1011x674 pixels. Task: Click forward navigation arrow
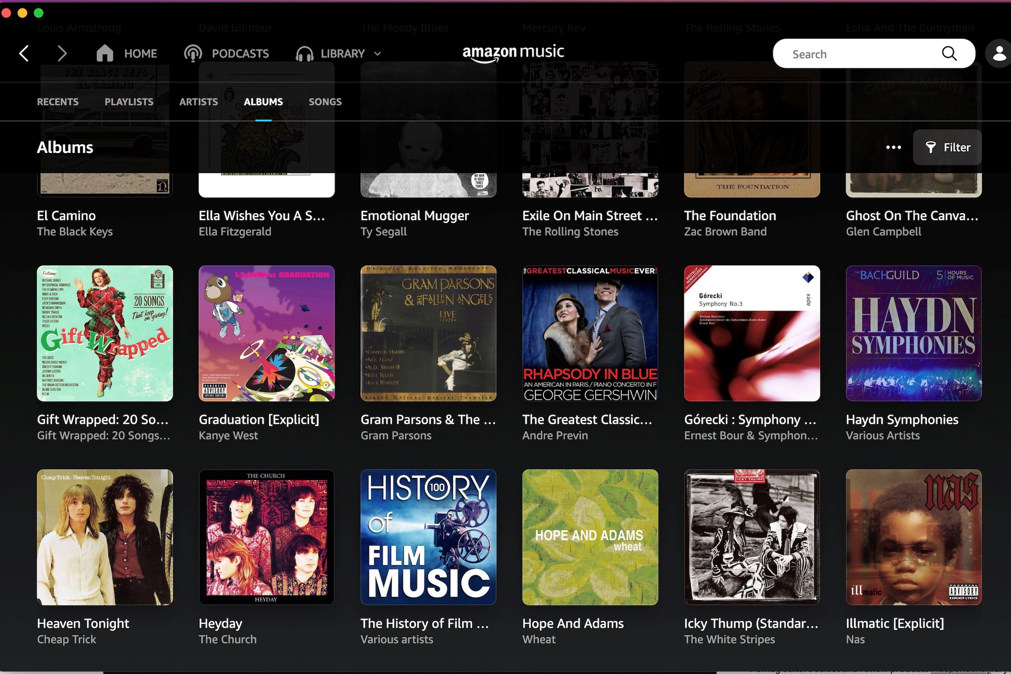[x=62, y=53]
